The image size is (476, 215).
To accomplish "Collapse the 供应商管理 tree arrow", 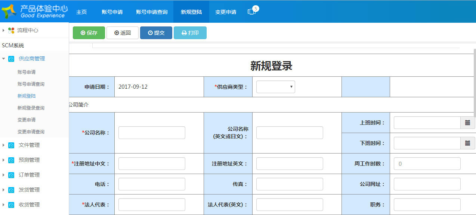I will click(3, 59).
